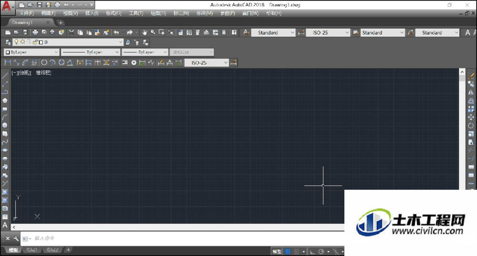Image resolution: width=477 pixels, height=256 pixels.
Task: Click the Multileader Style icon
Action: pyautogui.click(x=411, y=32)
